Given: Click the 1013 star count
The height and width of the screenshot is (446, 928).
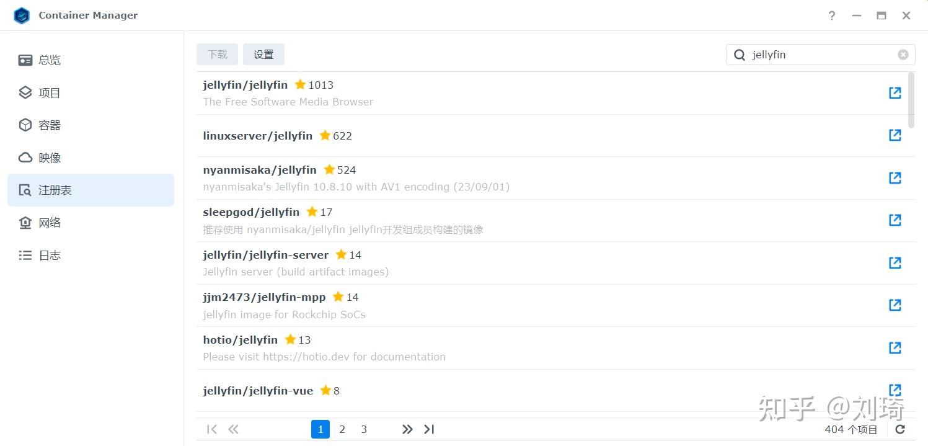Looking at the screenshot, I should pyautogui.click(x=321, y=85).
